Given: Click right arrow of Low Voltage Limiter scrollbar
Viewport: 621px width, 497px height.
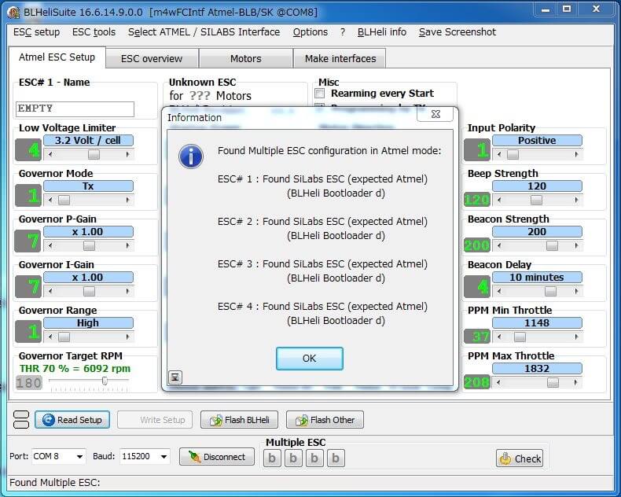Looking at the screenshot, I should pos(128,154).
